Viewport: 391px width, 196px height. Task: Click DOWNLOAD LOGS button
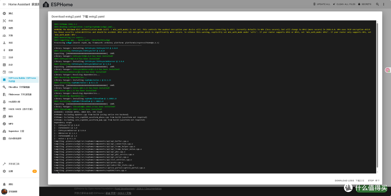click(349, 180)
